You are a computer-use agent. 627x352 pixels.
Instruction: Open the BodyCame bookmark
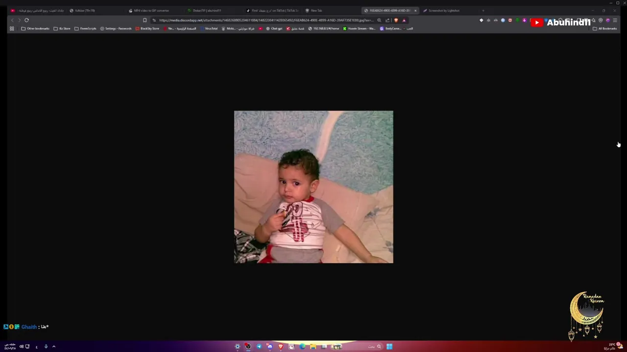coord(390,28)
